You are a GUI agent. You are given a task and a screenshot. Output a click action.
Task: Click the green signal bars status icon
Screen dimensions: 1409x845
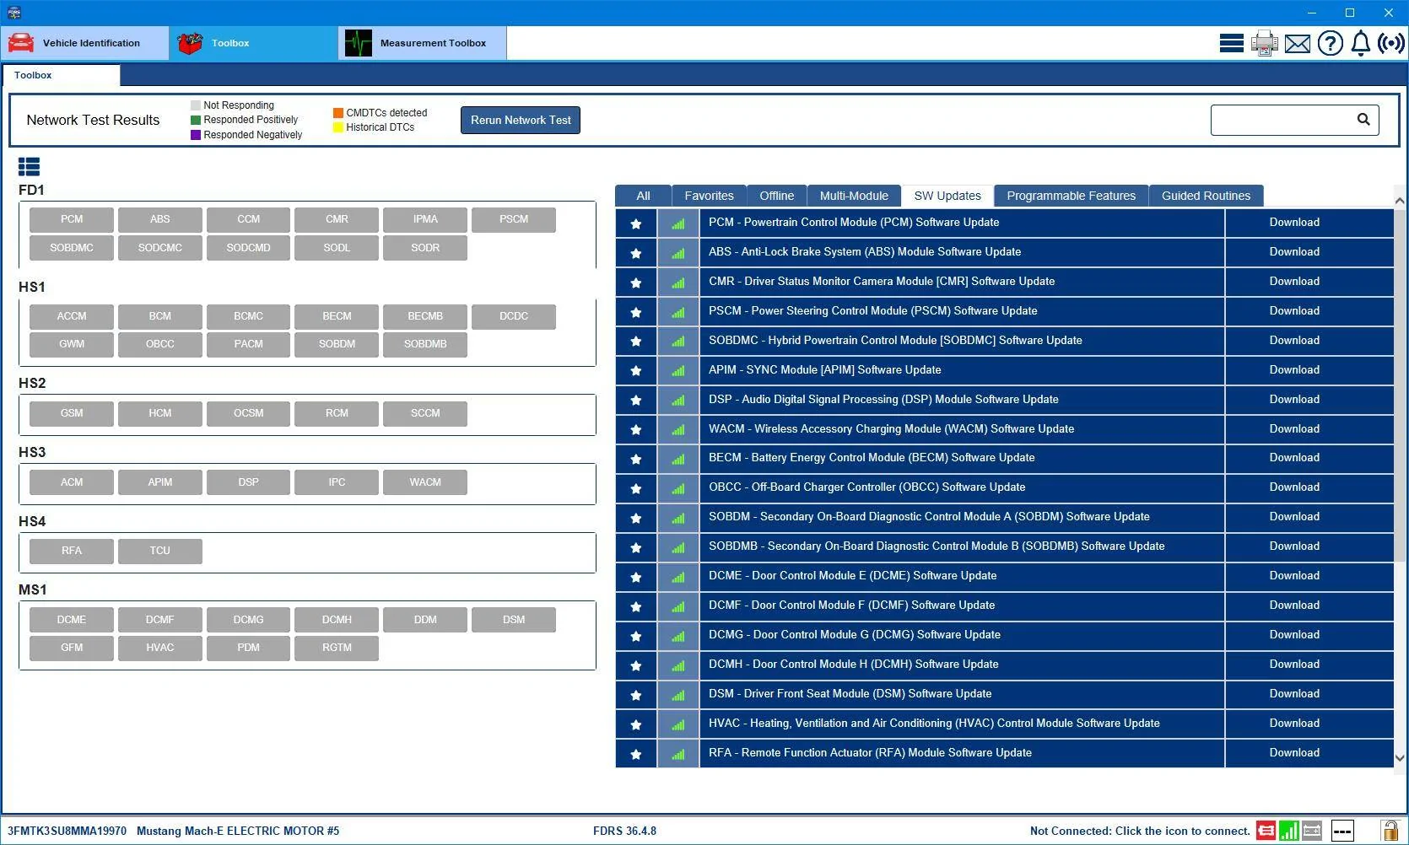pos(1288,831)
